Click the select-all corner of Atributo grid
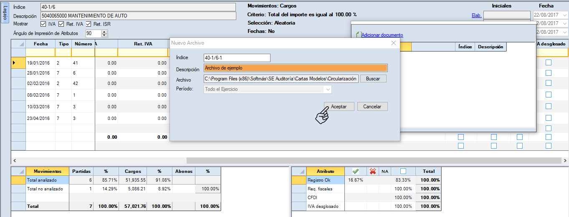This screenshot has height=217, width=569. click(x=299, y=171)
